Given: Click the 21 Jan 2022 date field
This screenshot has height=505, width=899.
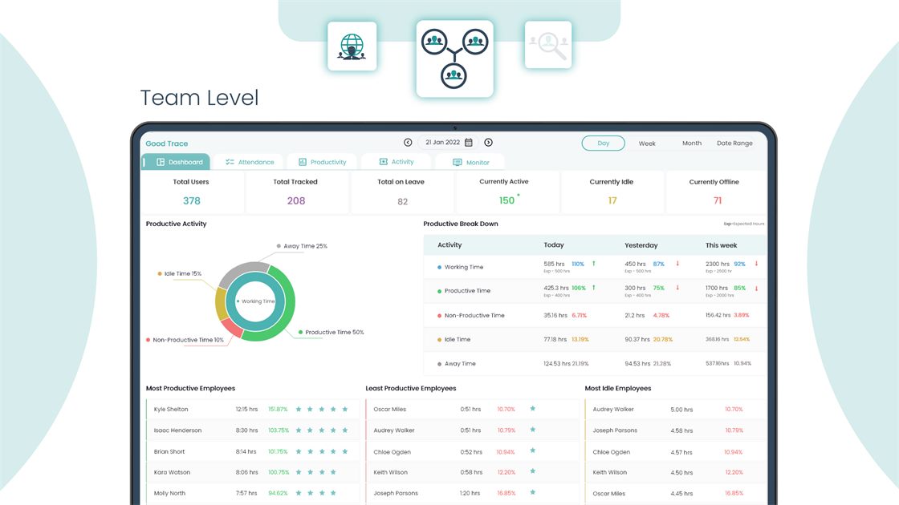Looking at the screenshot, I should coord(448,143).
